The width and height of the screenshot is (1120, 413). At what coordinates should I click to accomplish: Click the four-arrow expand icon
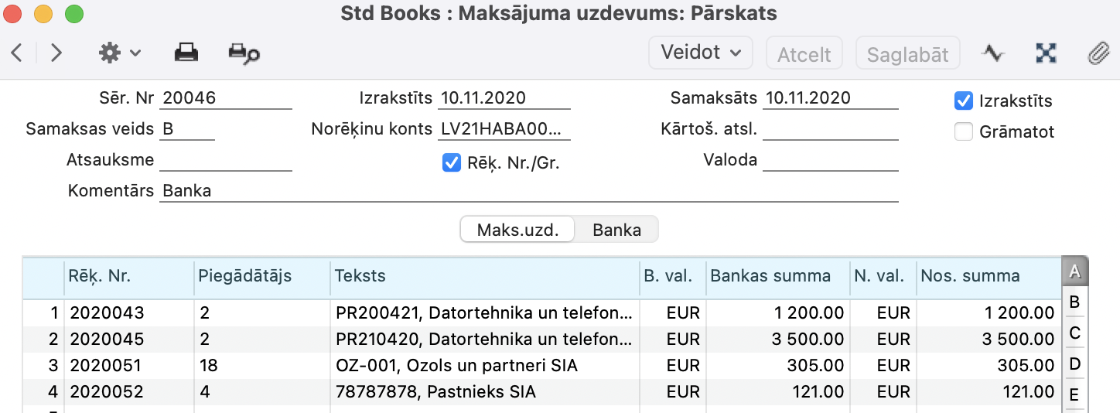tap(1046, 53)
